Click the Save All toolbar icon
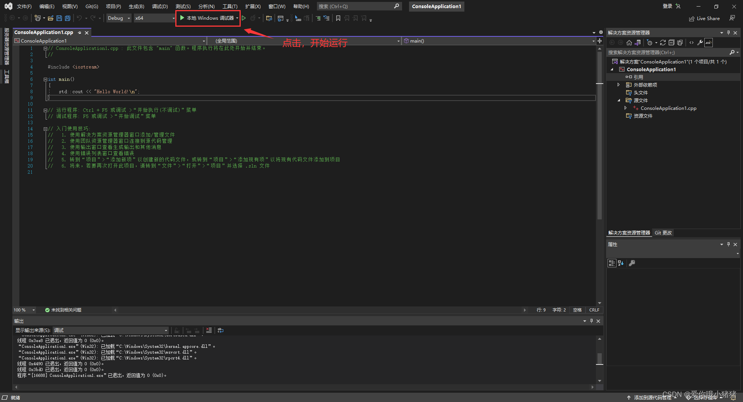 [x=68, y=18]
